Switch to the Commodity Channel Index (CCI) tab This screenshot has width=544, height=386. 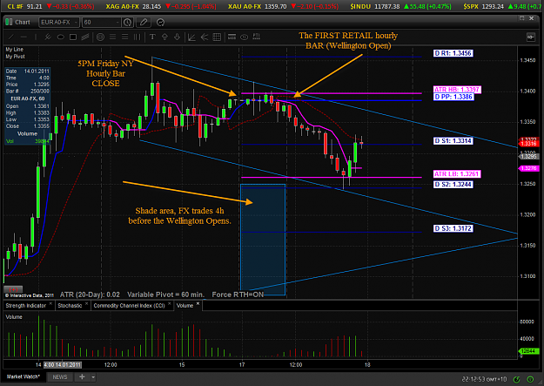point(129,305)
